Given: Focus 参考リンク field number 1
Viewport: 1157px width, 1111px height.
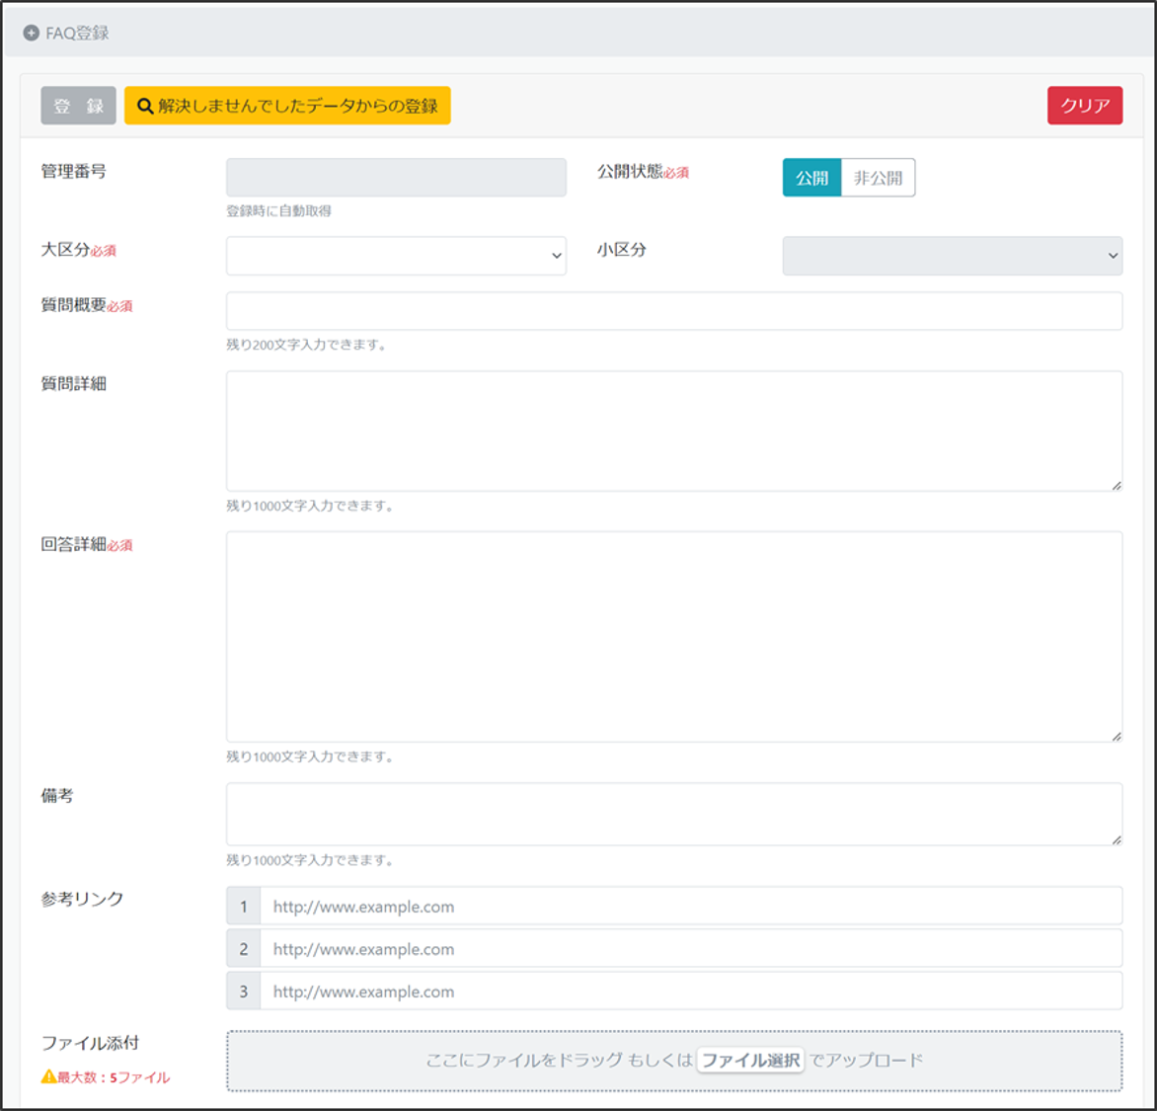Looking at the screenshot, I should 690,907.
